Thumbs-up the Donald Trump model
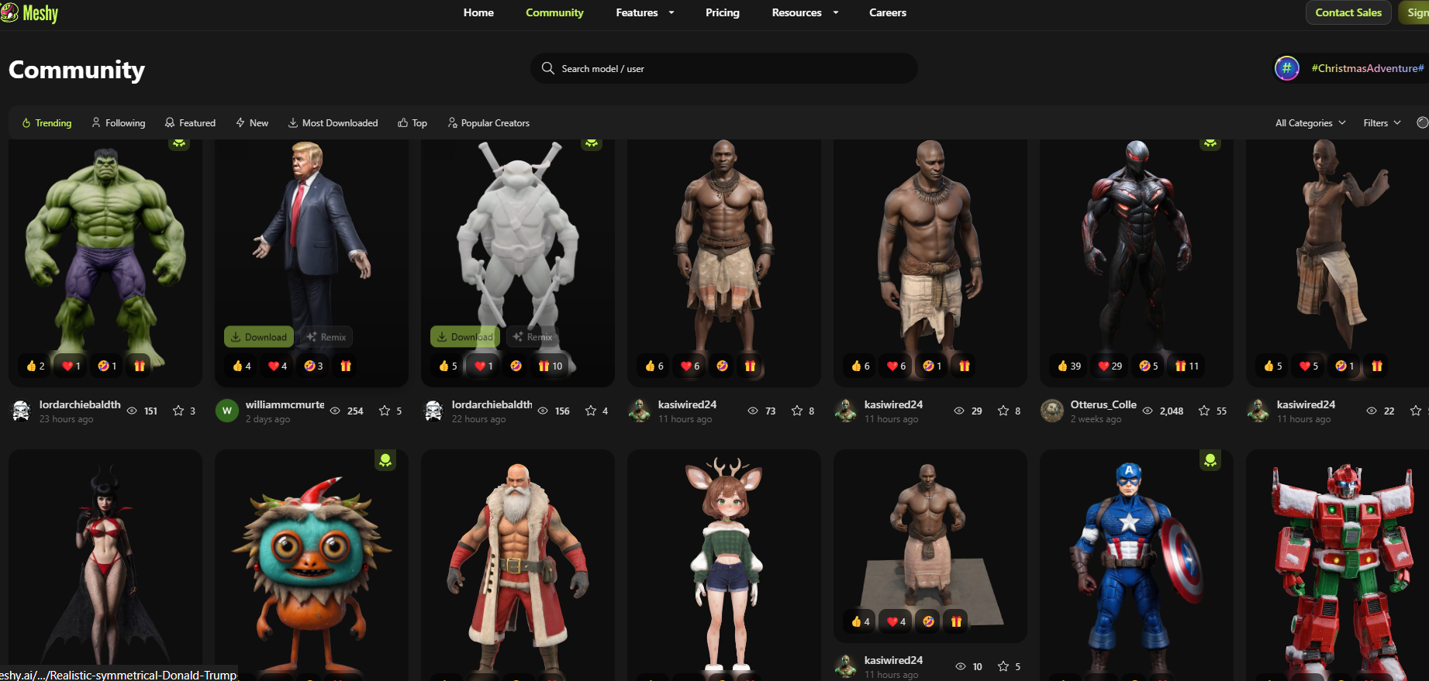This screenshot has width=1429, height=681. (242, 366)
